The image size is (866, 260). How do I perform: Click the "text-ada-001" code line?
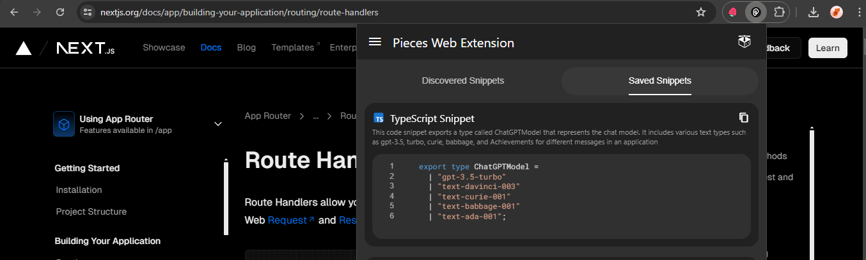(x=468, y=216)
